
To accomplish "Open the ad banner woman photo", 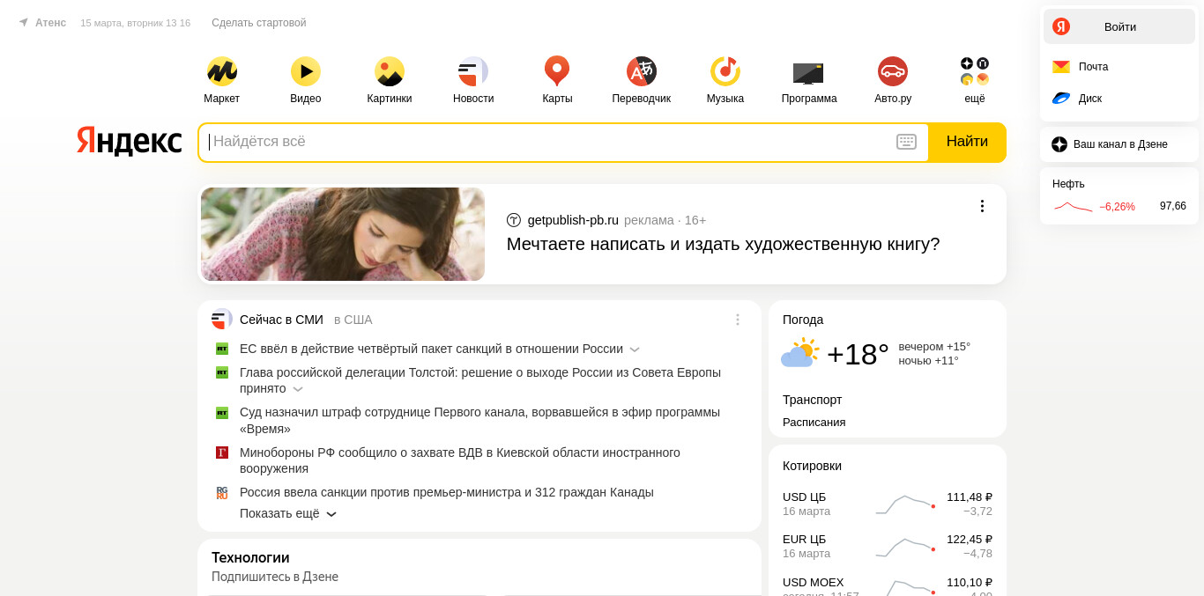I will tap(343, 234).
